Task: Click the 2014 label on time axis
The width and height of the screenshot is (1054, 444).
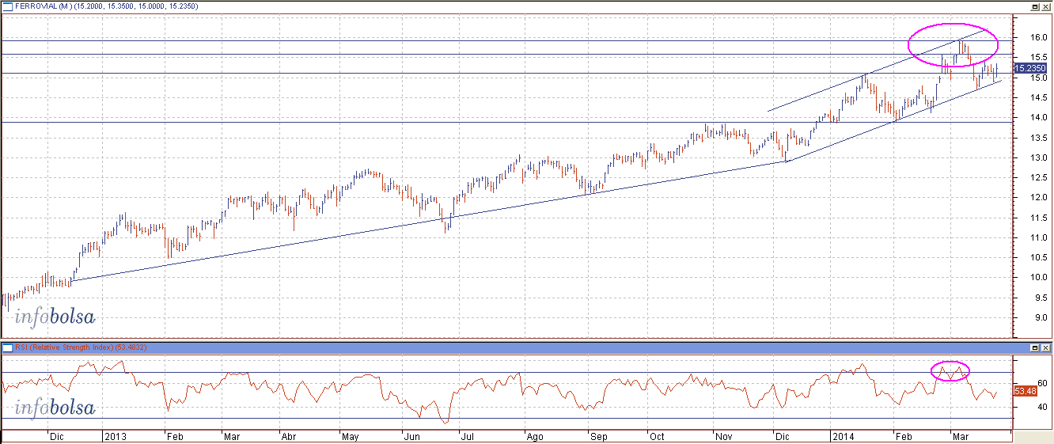Action: pos(842,436)
